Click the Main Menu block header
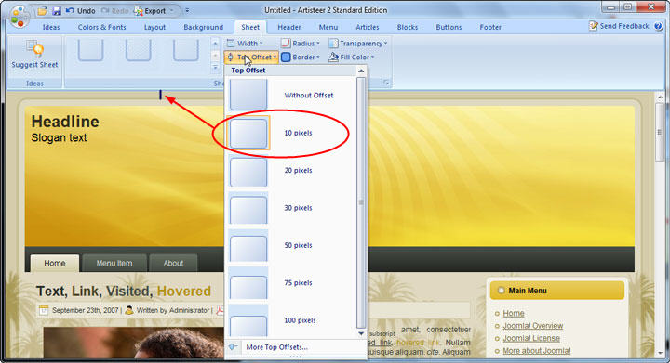 (556, 291)
